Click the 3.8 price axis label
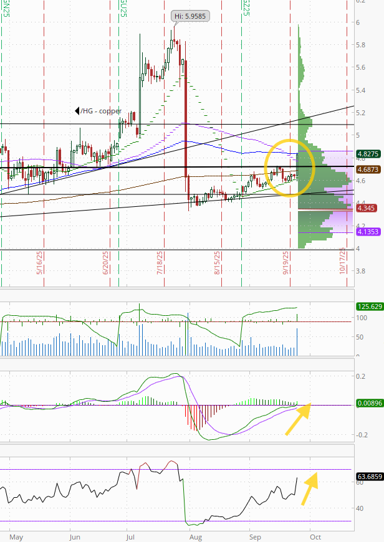 click(360, 271)
